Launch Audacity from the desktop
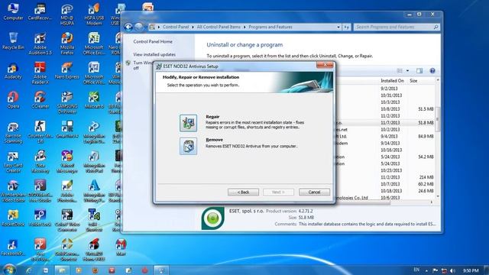Screen dimensions: 489x275 pyautogui.click(x=13, y=70)
